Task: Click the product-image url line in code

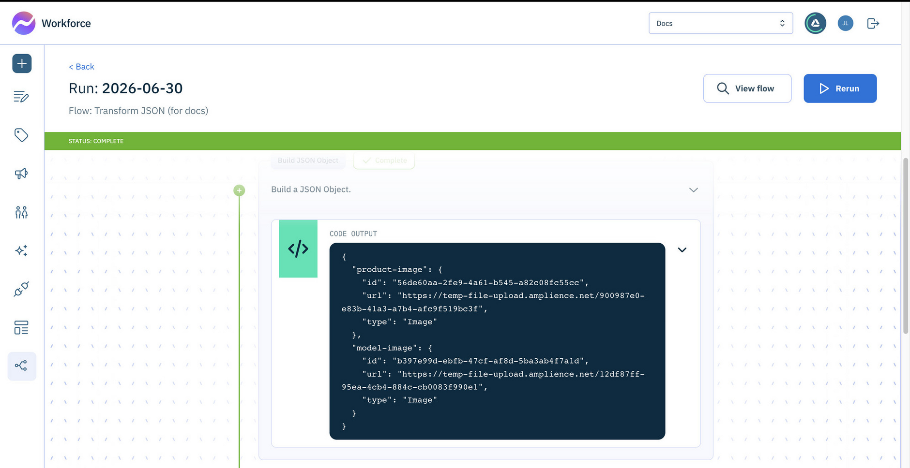Action: (493, 302)
